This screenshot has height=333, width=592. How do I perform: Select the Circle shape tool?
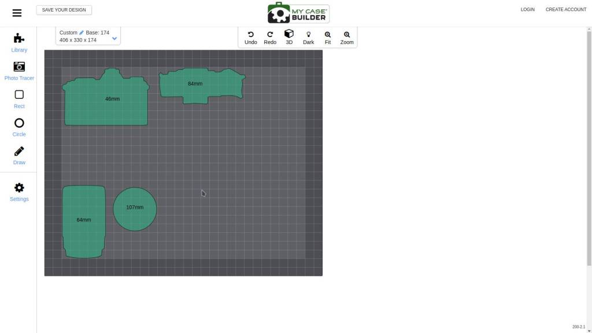tap(19, 127)
